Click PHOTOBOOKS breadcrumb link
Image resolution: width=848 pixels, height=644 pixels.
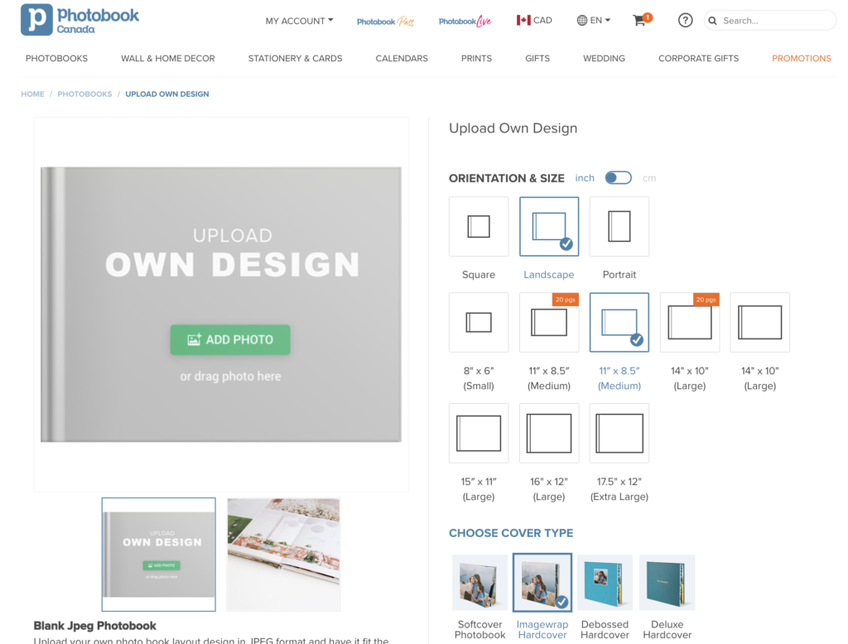tap(85, 94)
